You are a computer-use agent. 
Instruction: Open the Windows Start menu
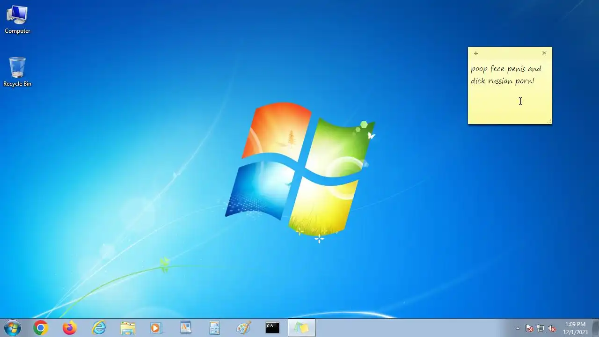[12, 328]
